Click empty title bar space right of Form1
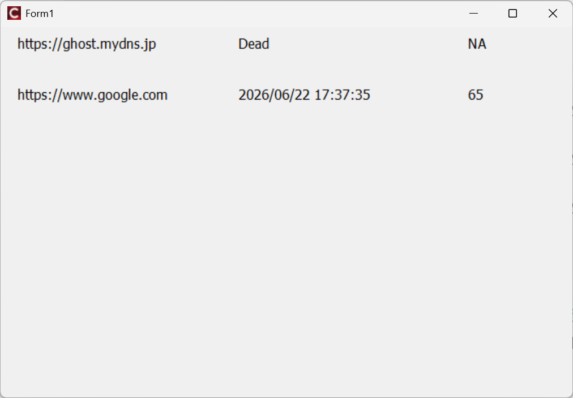 255,14
